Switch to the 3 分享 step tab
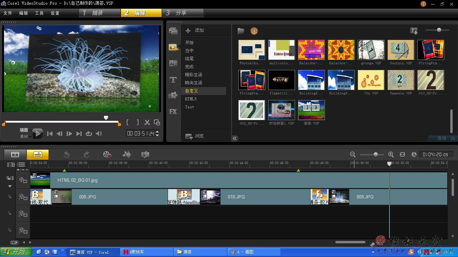This screenshot has height=257, width=458. coord(183,13)
